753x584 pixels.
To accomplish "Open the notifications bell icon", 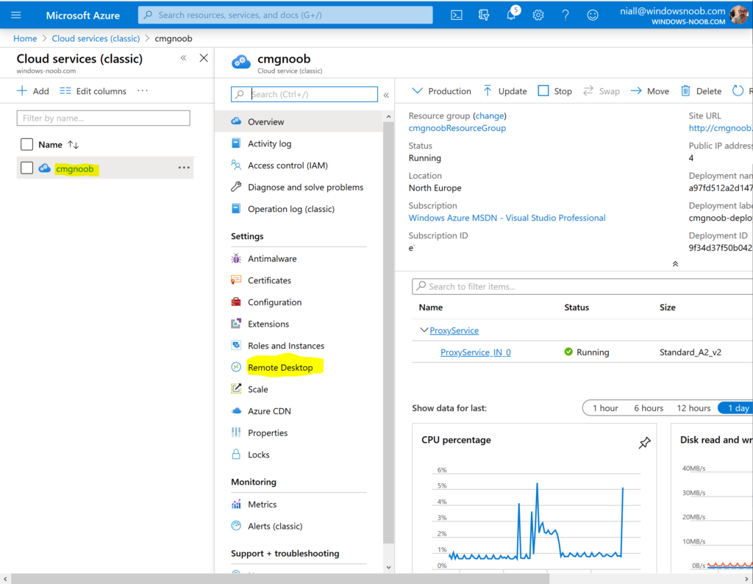I will tap(511, 15).
